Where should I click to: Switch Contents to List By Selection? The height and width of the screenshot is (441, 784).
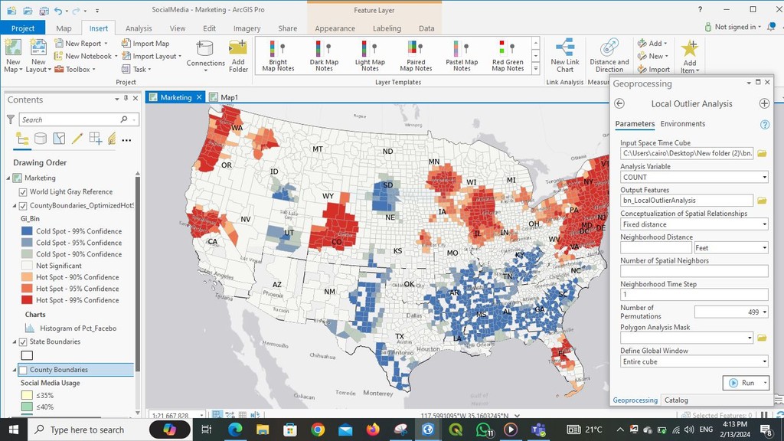(x=59, y=139)
